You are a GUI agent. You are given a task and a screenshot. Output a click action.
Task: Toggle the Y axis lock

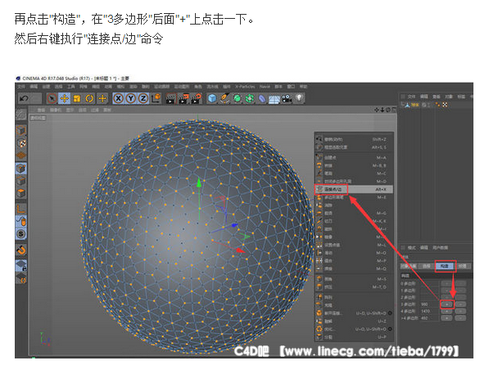coord(131,98)
